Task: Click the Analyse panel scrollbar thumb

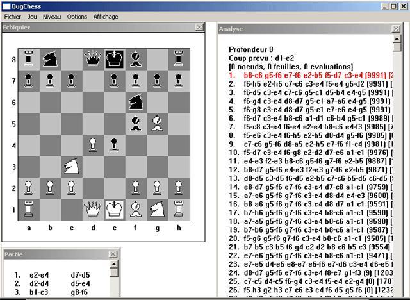Action: point(397,47)
